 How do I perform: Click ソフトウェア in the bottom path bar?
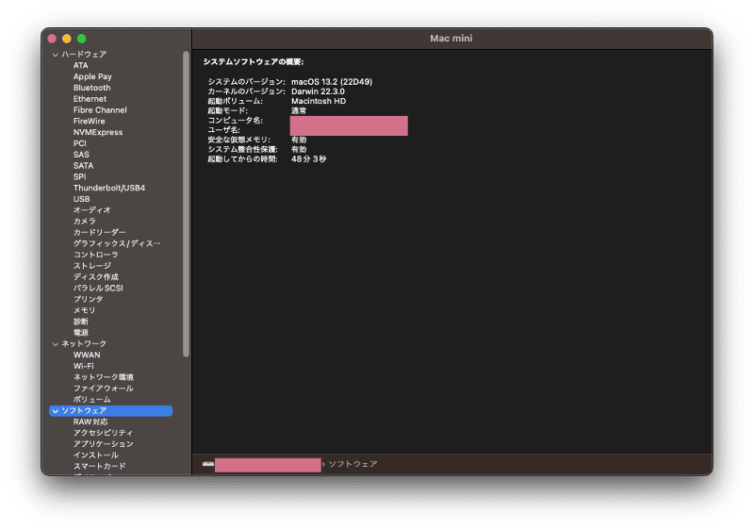(x=352, y=464)
